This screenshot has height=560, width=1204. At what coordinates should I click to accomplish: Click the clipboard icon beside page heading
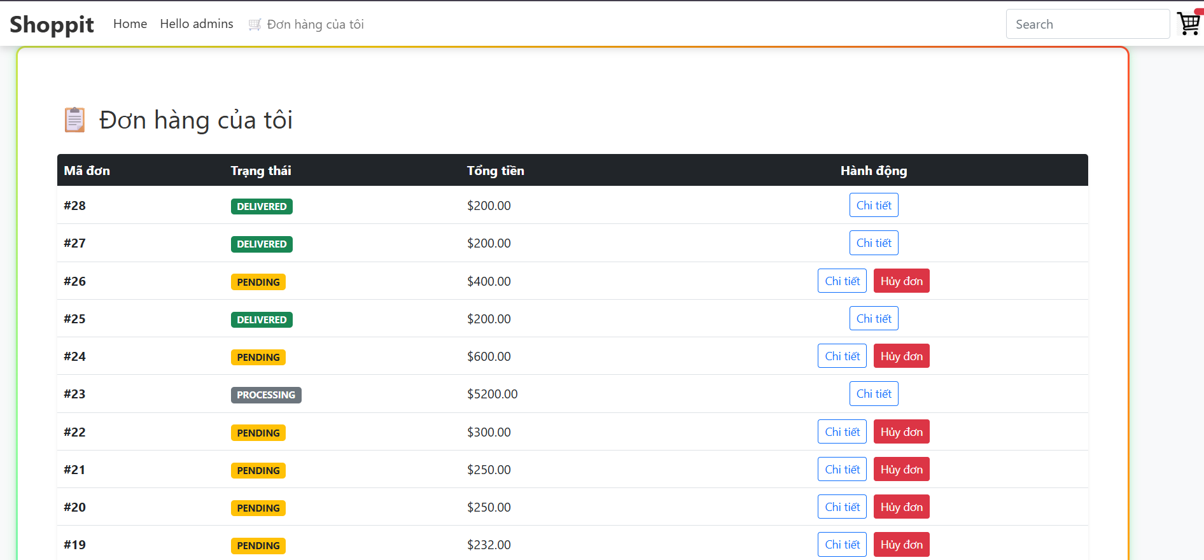pos(74,120)
